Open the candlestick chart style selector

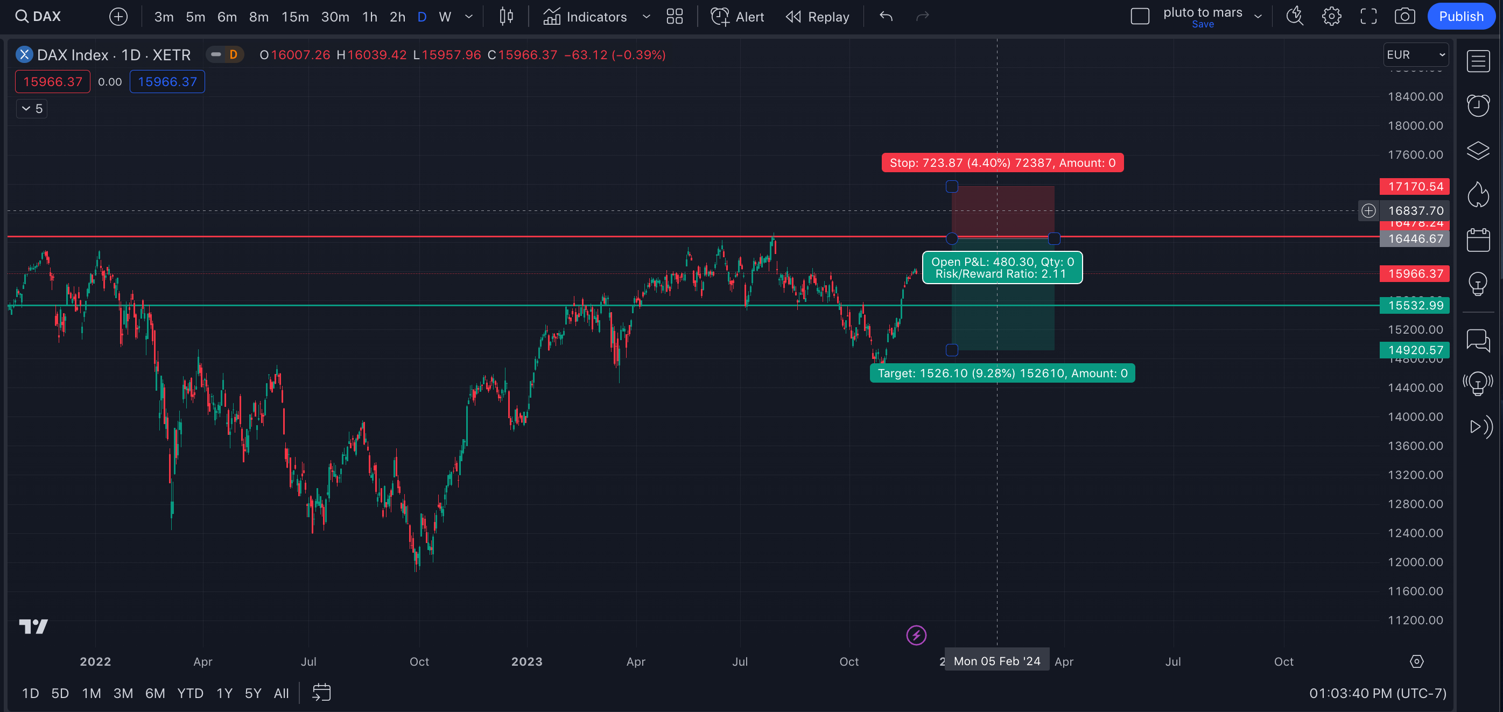point(506,16)
